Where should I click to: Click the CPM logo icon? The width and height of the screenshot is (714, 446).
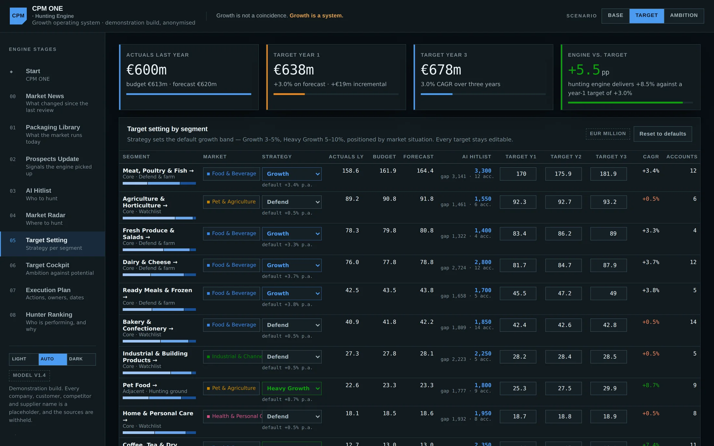click(x=18, y=16)
